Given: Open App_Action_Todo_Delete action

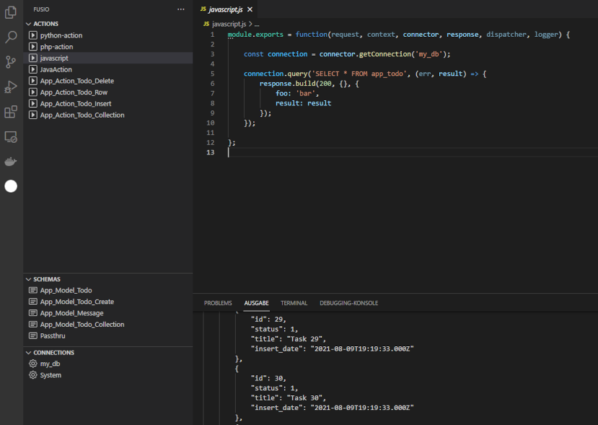Looking at the screenshot, I should (x=77, y=81).
